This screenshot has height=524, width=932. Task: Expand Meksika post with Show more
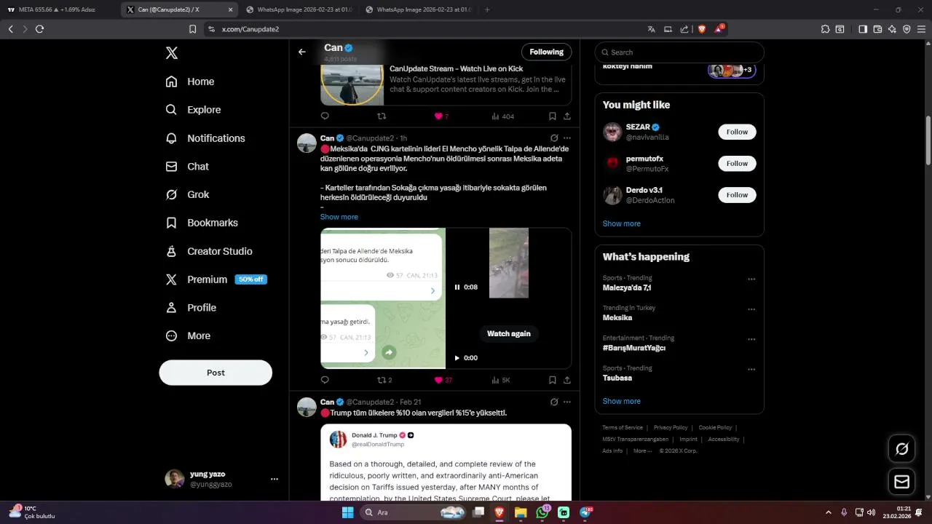coord(339,217)
